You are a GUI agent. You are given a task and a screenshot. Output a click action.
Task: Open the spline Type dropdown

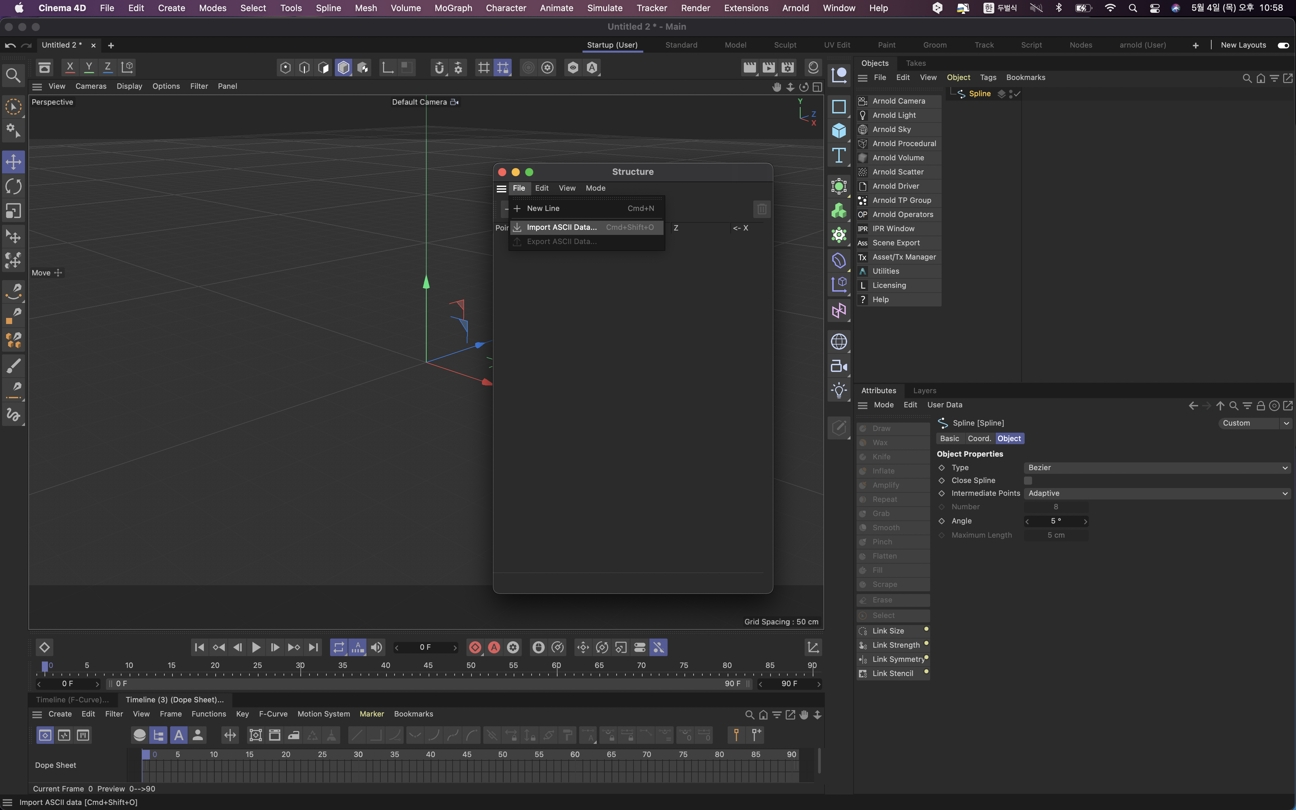coord(1157,468)
